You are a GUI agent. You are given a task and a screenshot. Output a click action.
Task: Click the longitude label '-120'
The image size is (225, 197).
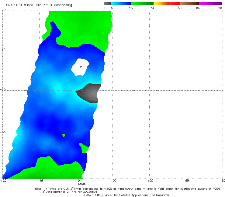(3, 181)
